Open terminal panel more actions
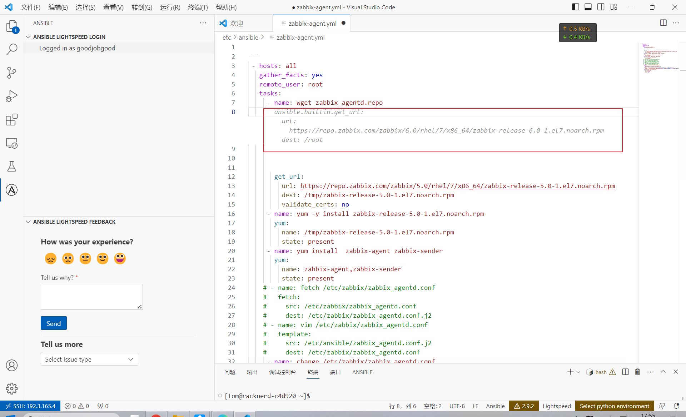 [651, 372]
